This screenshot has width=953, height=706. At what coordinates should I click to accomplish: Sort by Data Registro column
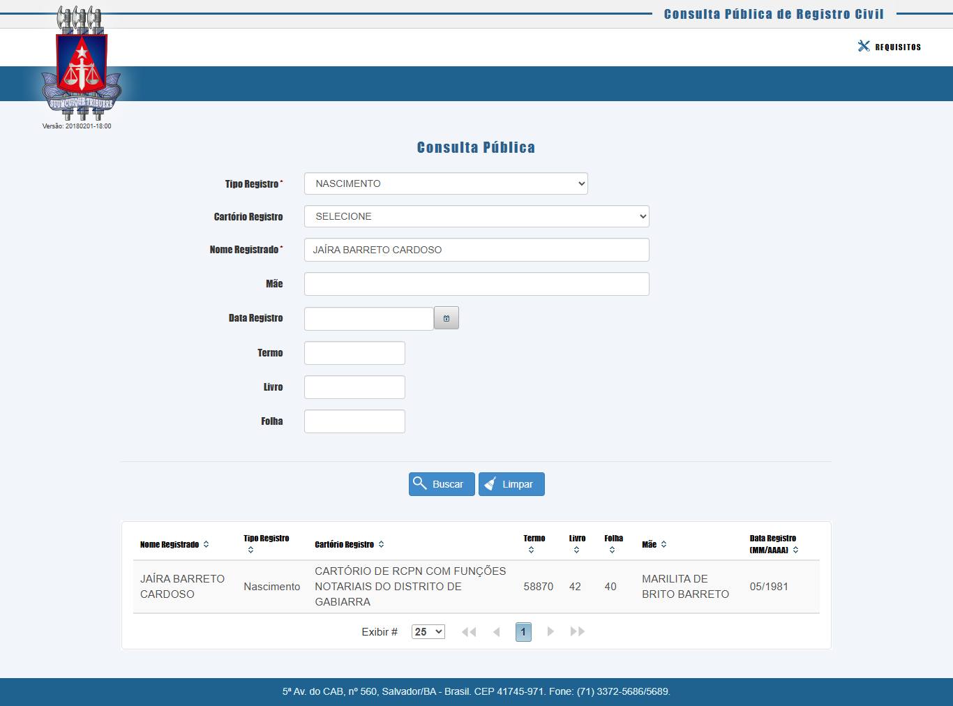pos(795,550)
